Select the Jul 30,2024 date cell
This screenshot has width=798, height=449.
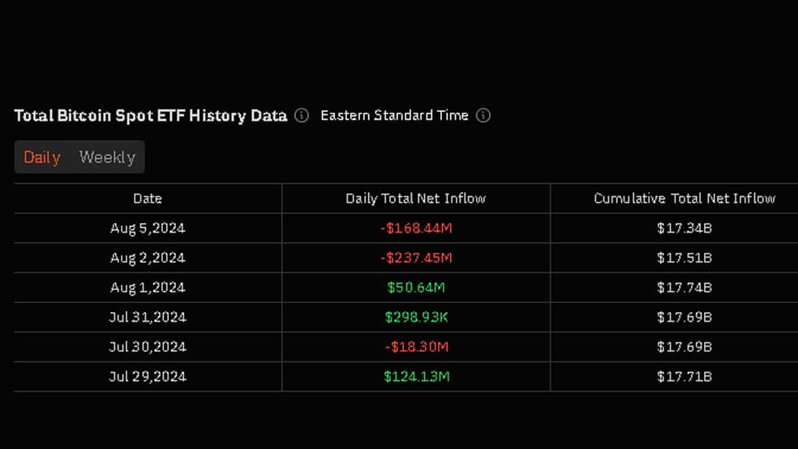pyautogui.click(x=148, y=347)
